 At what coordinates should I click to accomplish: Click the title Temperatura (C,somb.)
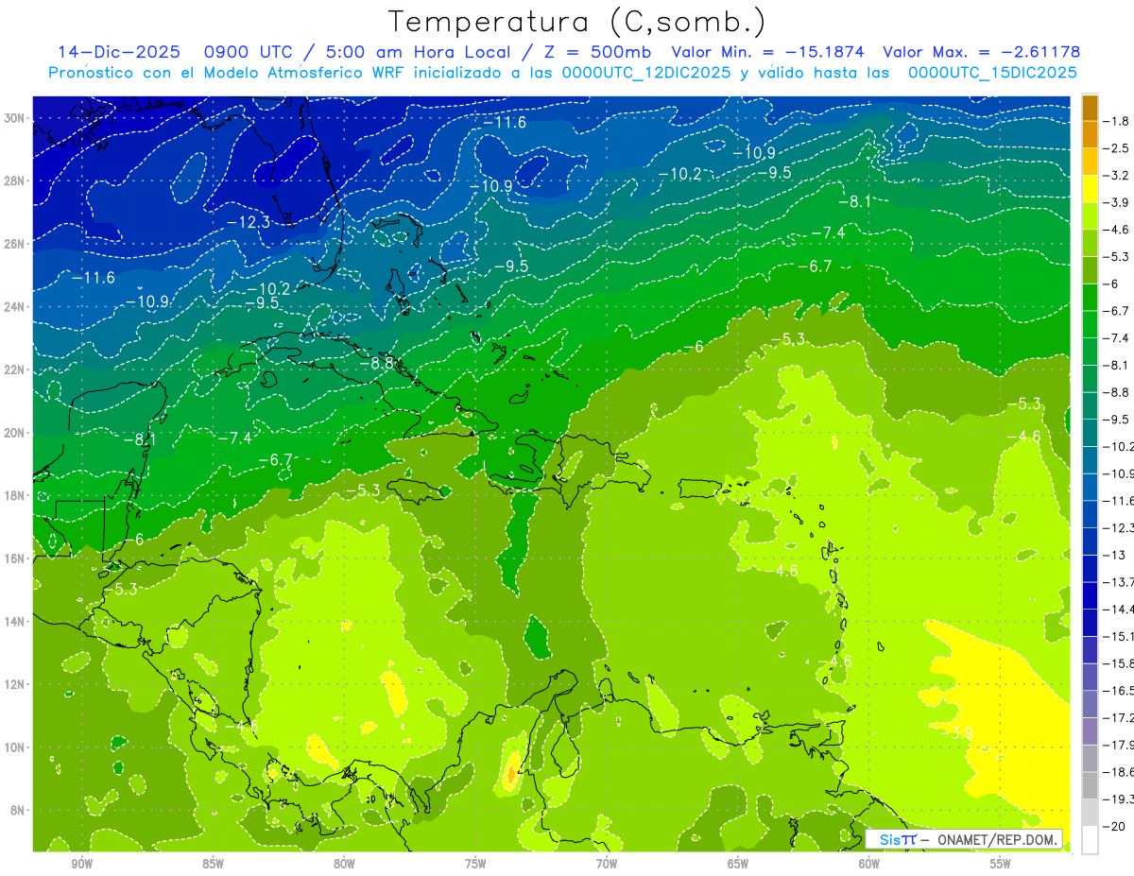point(577,22)
